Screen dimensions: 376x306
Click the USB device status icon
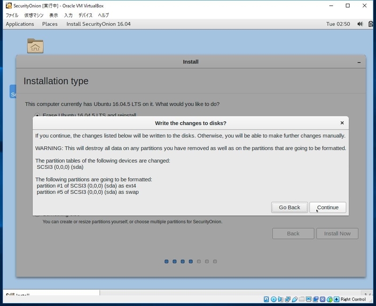pyautogui.click(x=295, y=299)
